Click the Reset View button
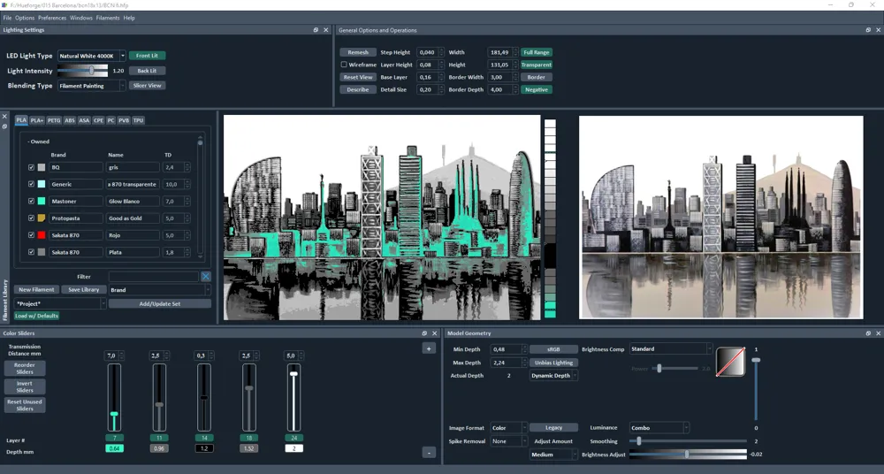Screen dimensions: 884x474 [358, 77]
